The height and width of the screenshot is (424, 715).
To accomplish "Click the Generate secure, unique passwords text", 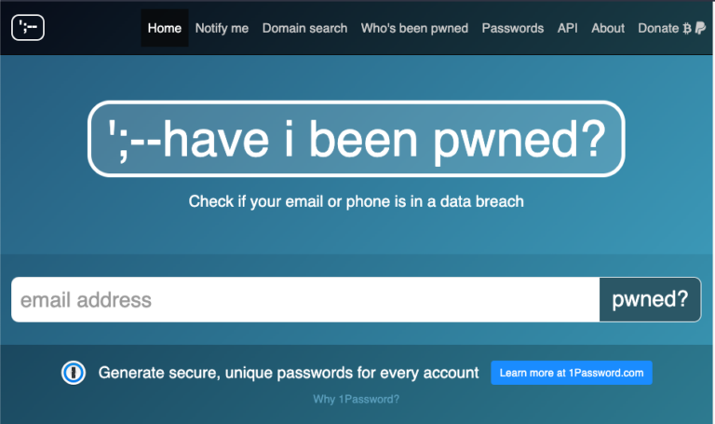I will 289,373.
